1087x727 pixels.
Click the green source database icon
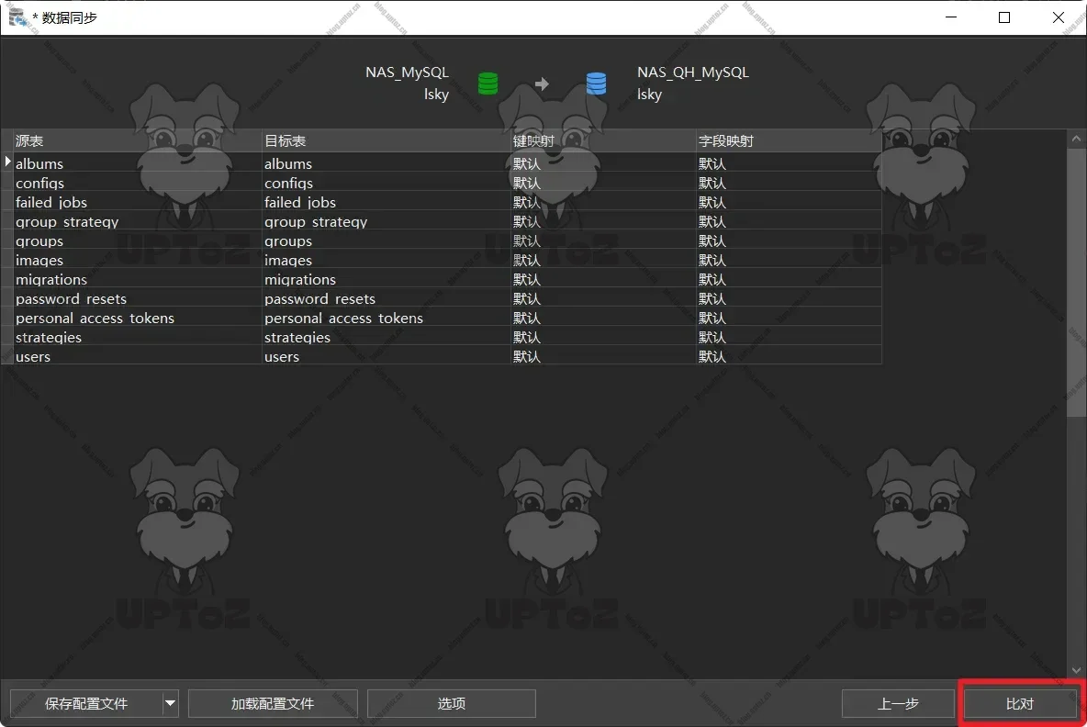[488, 84]
